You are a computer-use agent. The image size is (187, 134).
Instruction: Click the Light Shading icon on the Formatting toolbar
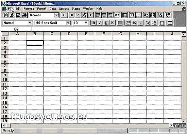162,23
